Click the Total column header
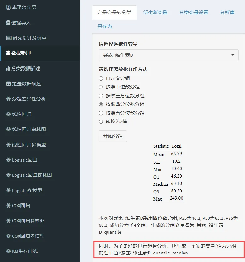This screenshot has height=262, width=245. tap(176, 146)
